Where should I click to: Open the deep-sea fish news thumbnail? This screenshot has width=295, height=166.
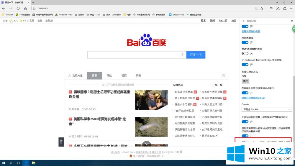click(x=151, y=127)
